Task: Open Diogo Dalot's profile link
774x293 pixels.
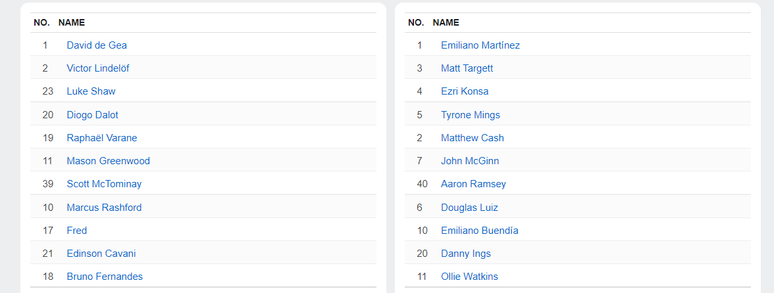Action: (92, 115)
